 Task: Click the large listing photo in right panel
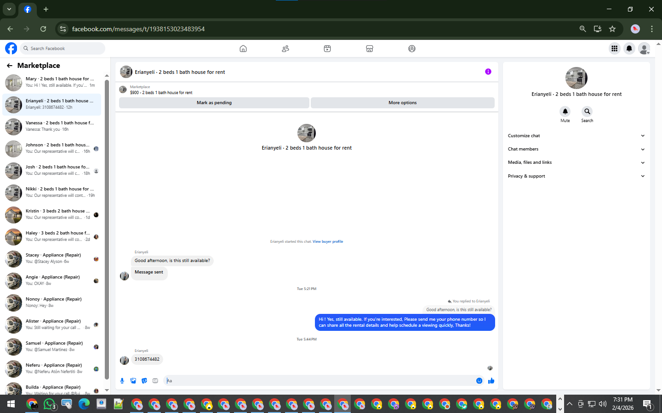tap(576, 78)
